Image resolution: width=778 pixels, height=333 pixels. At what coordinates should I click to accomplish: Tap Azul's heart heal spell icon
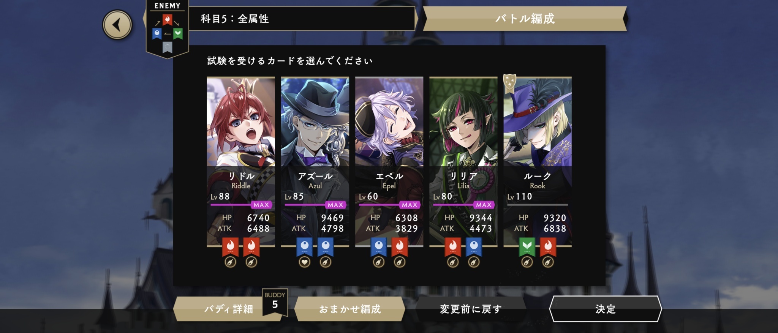304,262
